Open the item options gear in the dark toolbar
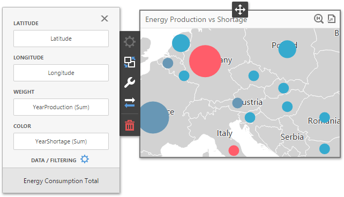This screenshot has width=344, height=197. (x=130, y=42)
